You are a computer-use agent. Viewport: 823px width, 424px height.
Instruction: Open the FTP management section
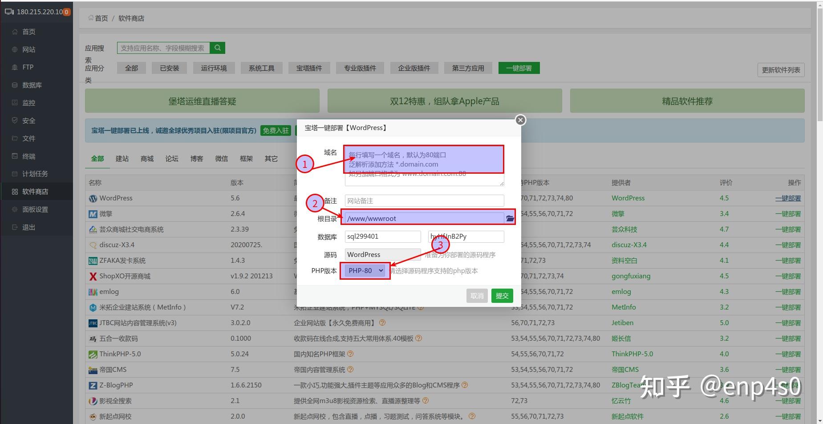(x=28, y=67)
